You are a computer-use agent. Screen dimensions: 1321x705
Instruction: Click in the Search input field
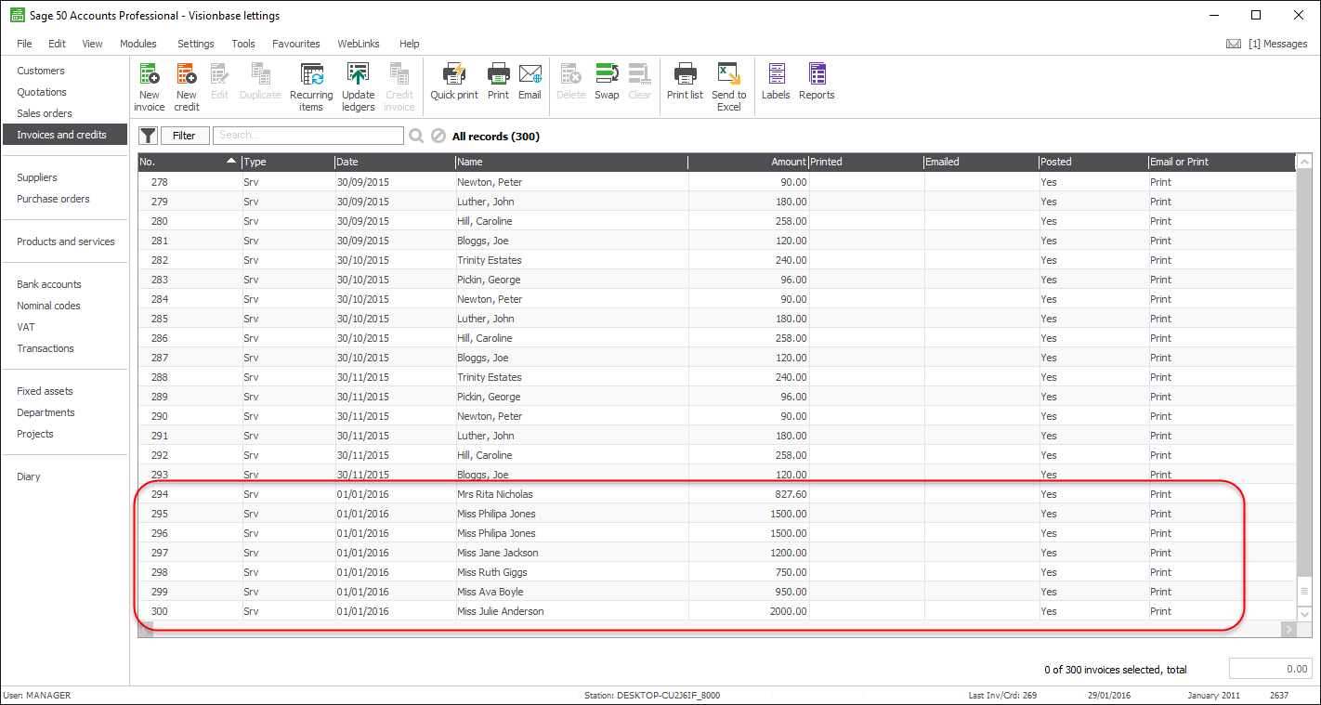point(308,136)
